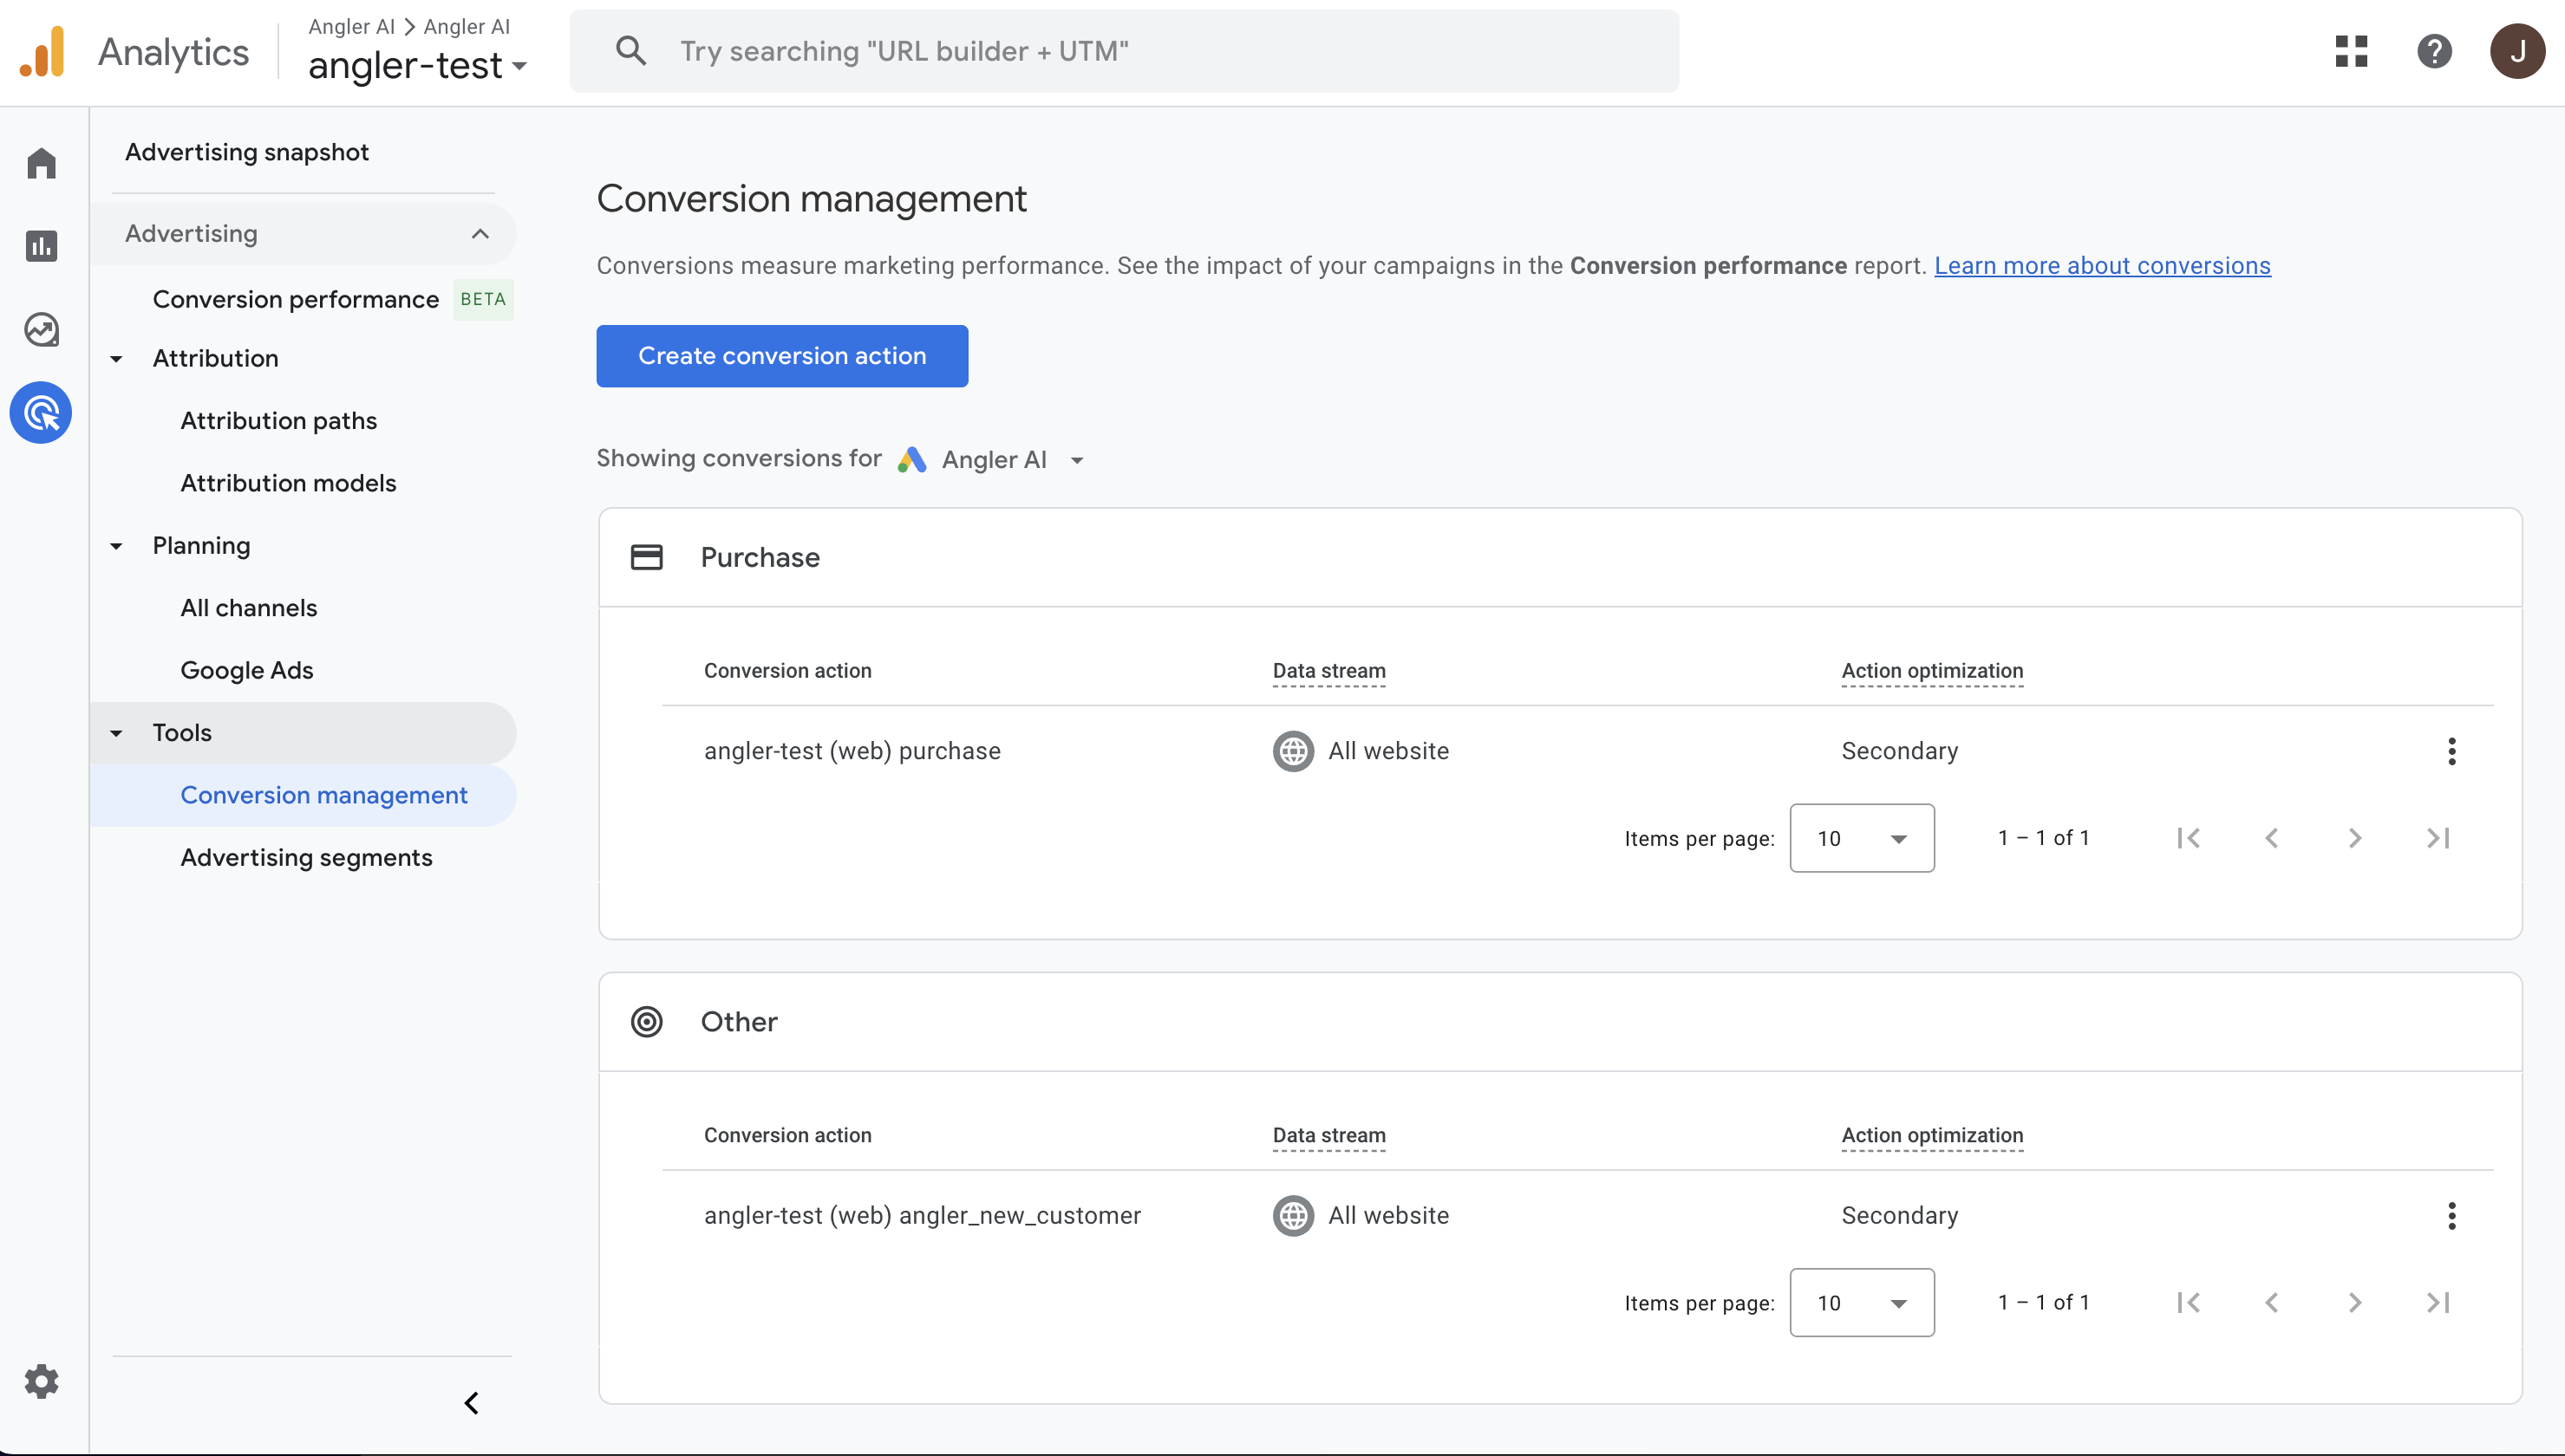The height and width of the screenshot is (1456, 2565).
Task: Go to first page in Purchase table
Action: [2188, 838]
